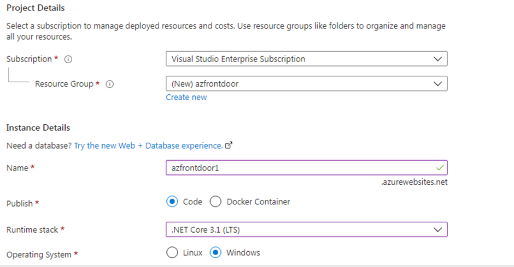Click the Publish label
Viewport: 514px width, 267px height.
pyautogui.click(x=20, y=204)
